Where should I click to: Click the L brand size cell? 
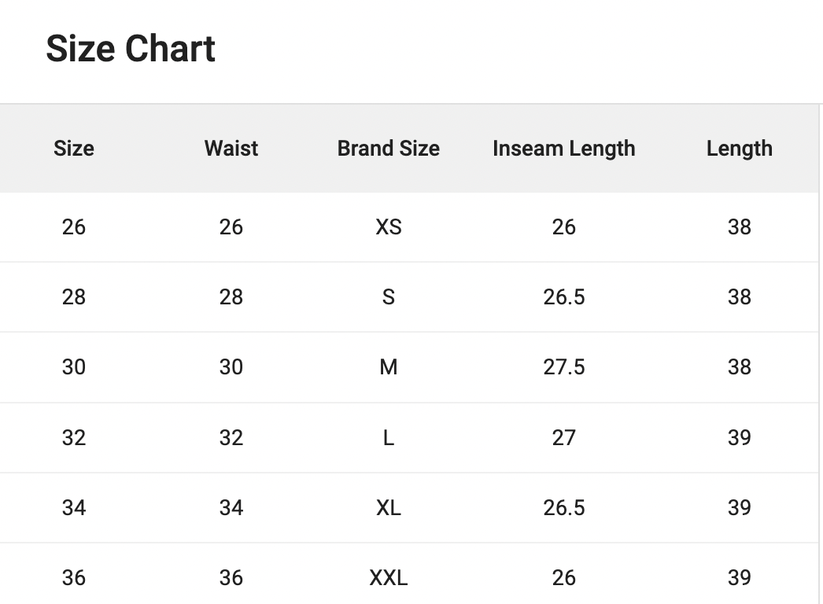389,438
